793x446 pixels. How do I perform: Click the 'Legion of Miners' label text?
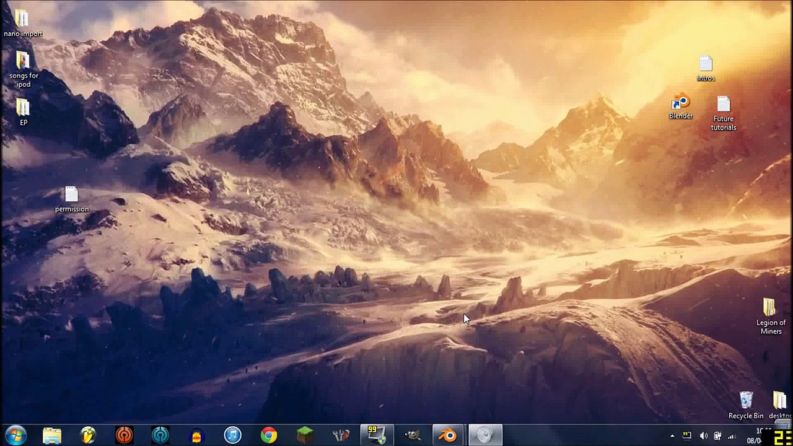pyautogui.click(x=771, y=327)
